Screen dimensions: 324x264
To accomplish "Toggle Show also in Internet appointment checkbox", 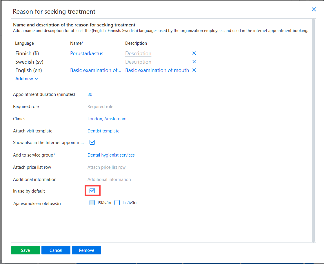I will [92, 142].
